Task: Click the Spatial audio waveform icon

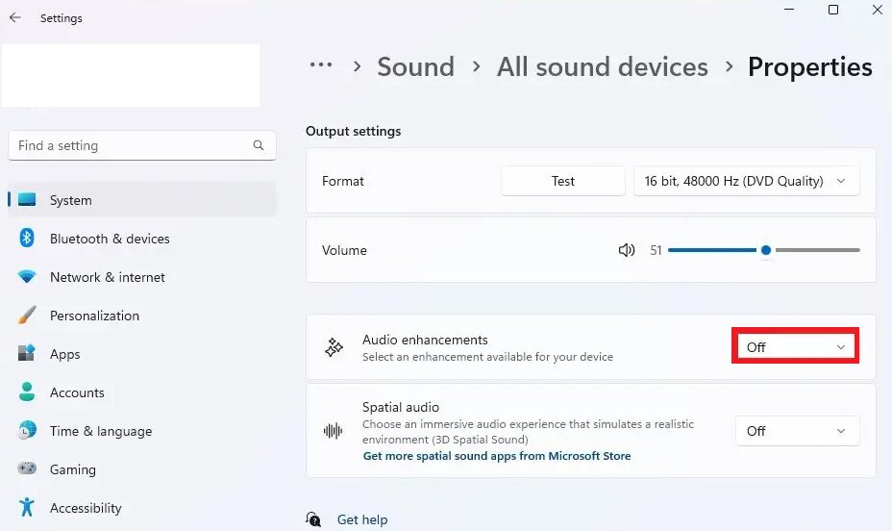Action: point(334,431)
